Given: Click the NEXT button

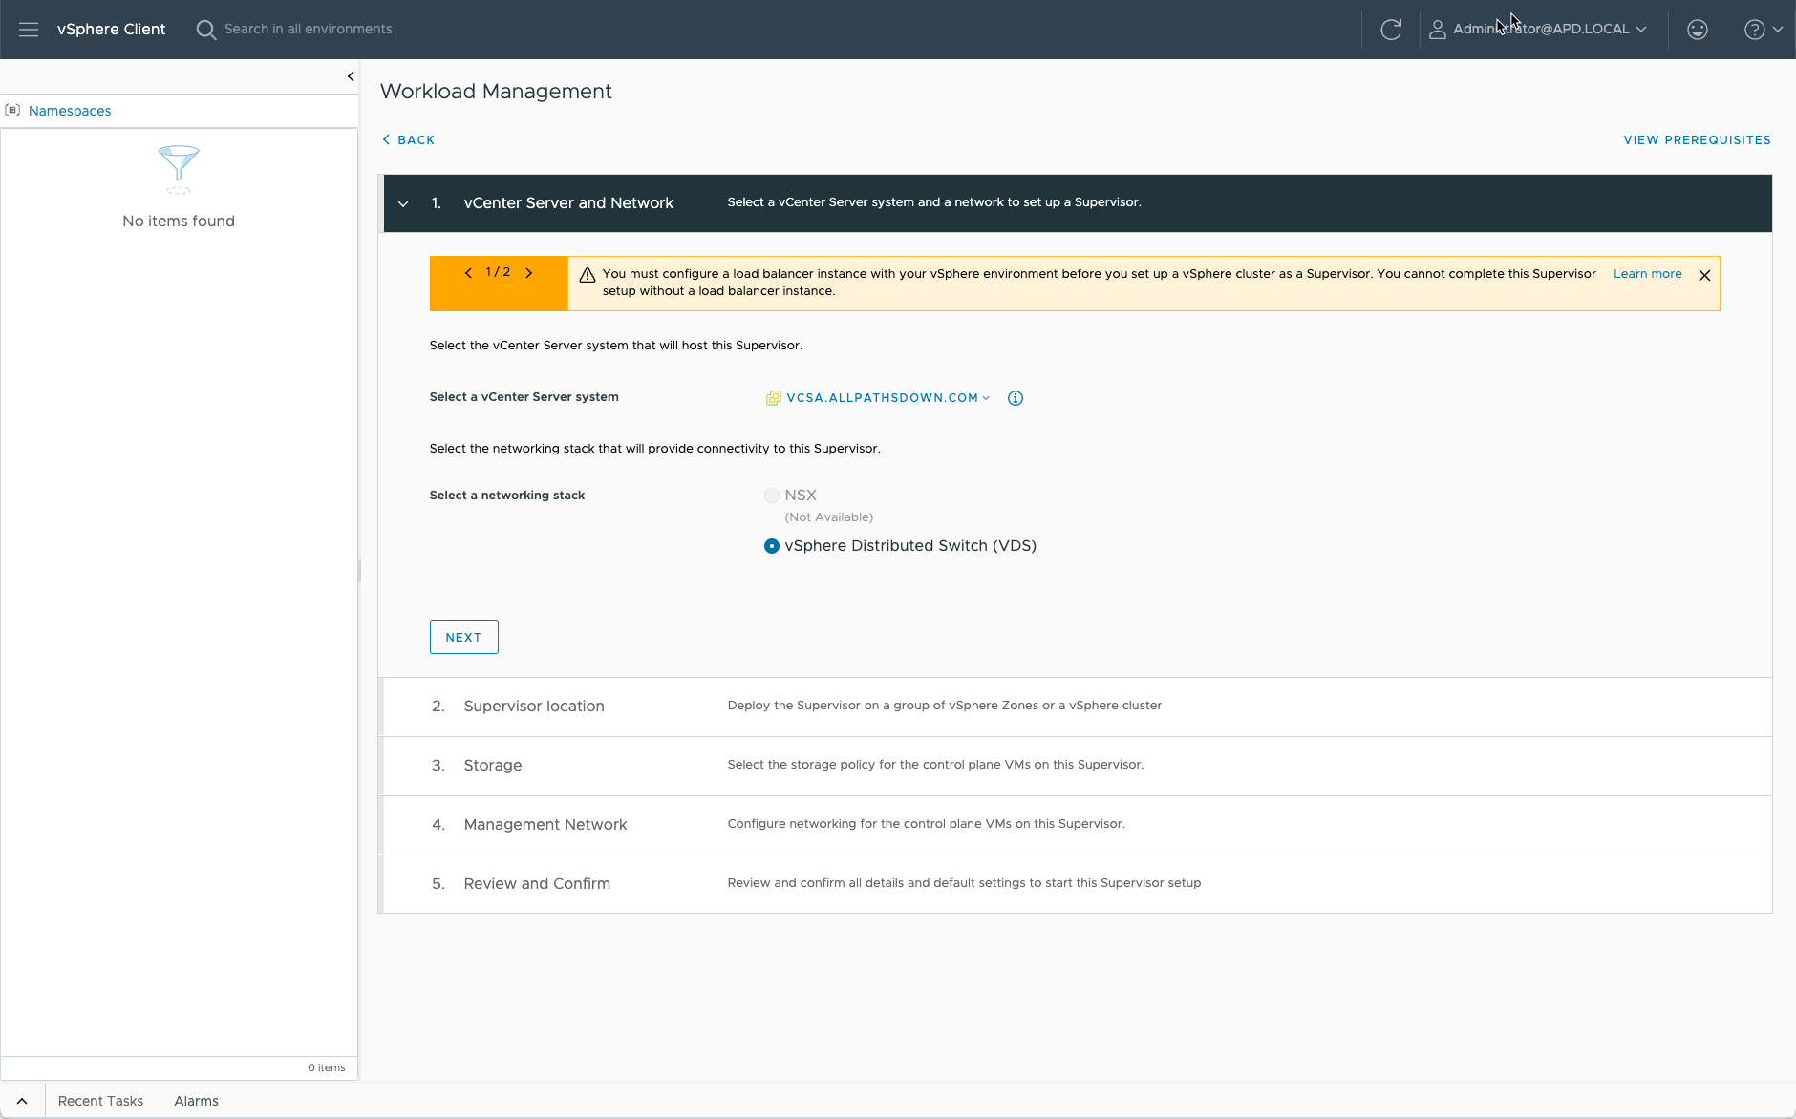Looking at the screenshot, I should pos(463,637).
